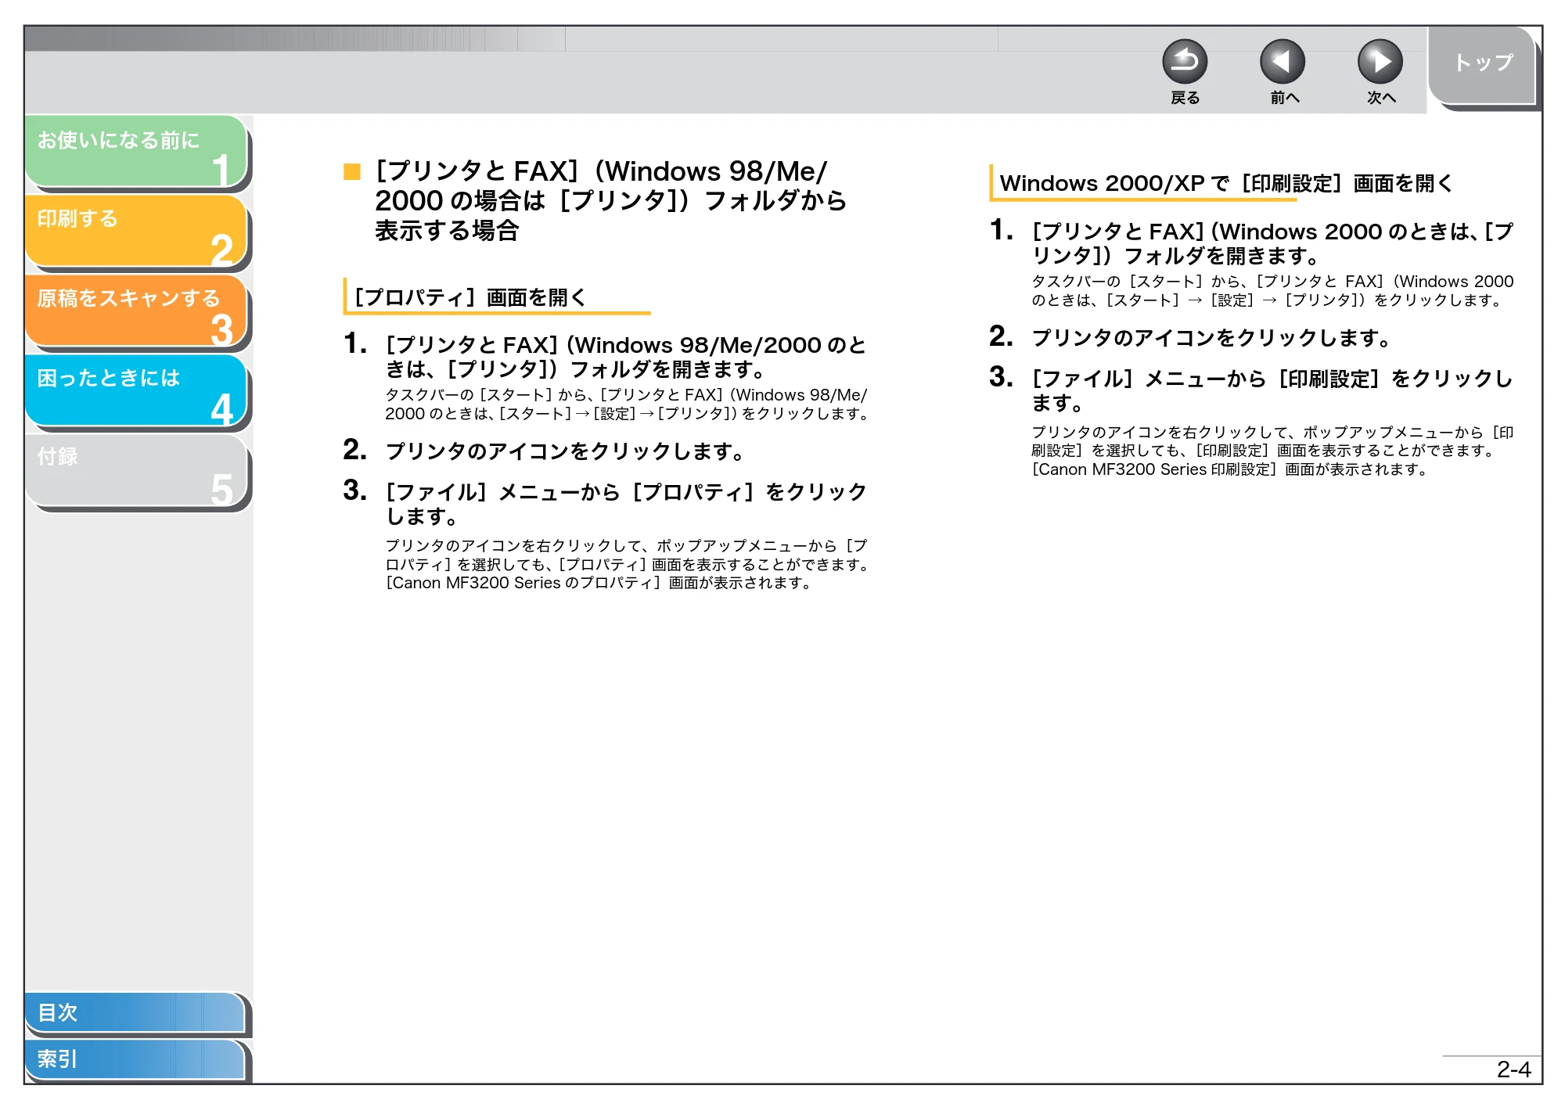This screenshot has width=1565, height=1107.
Task: Go to previous page with 前へ icon
Action: (x=1282, y=62)
